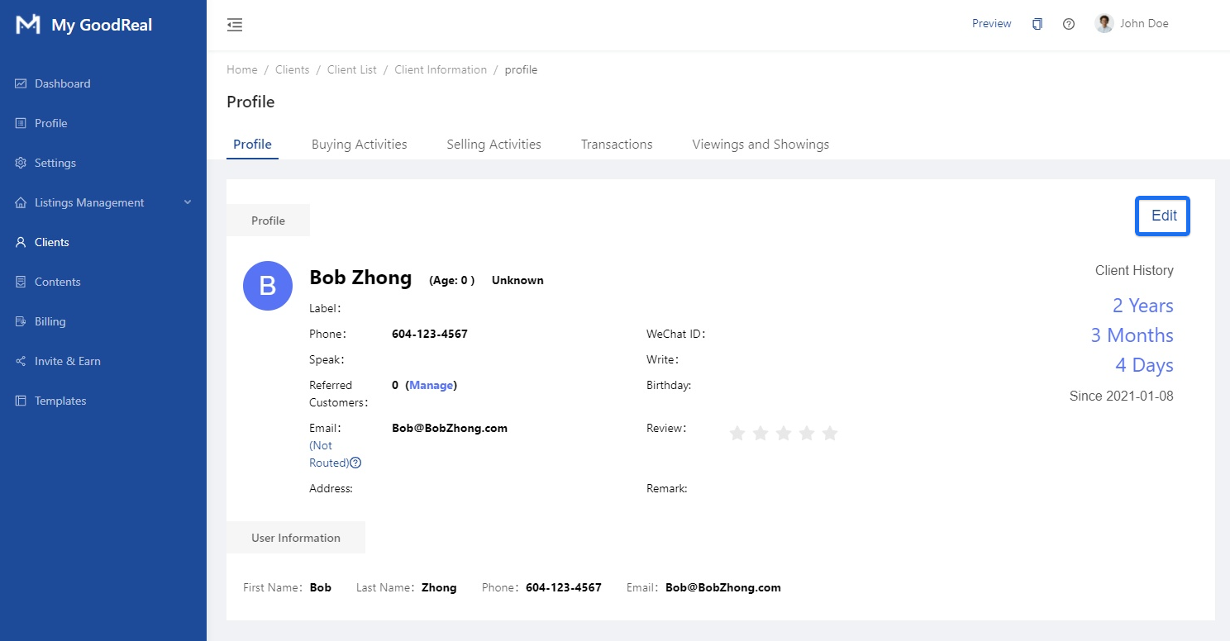Open Billing in the sidebar
Screen dimensions: 1230x641
[x=50, y=321]
